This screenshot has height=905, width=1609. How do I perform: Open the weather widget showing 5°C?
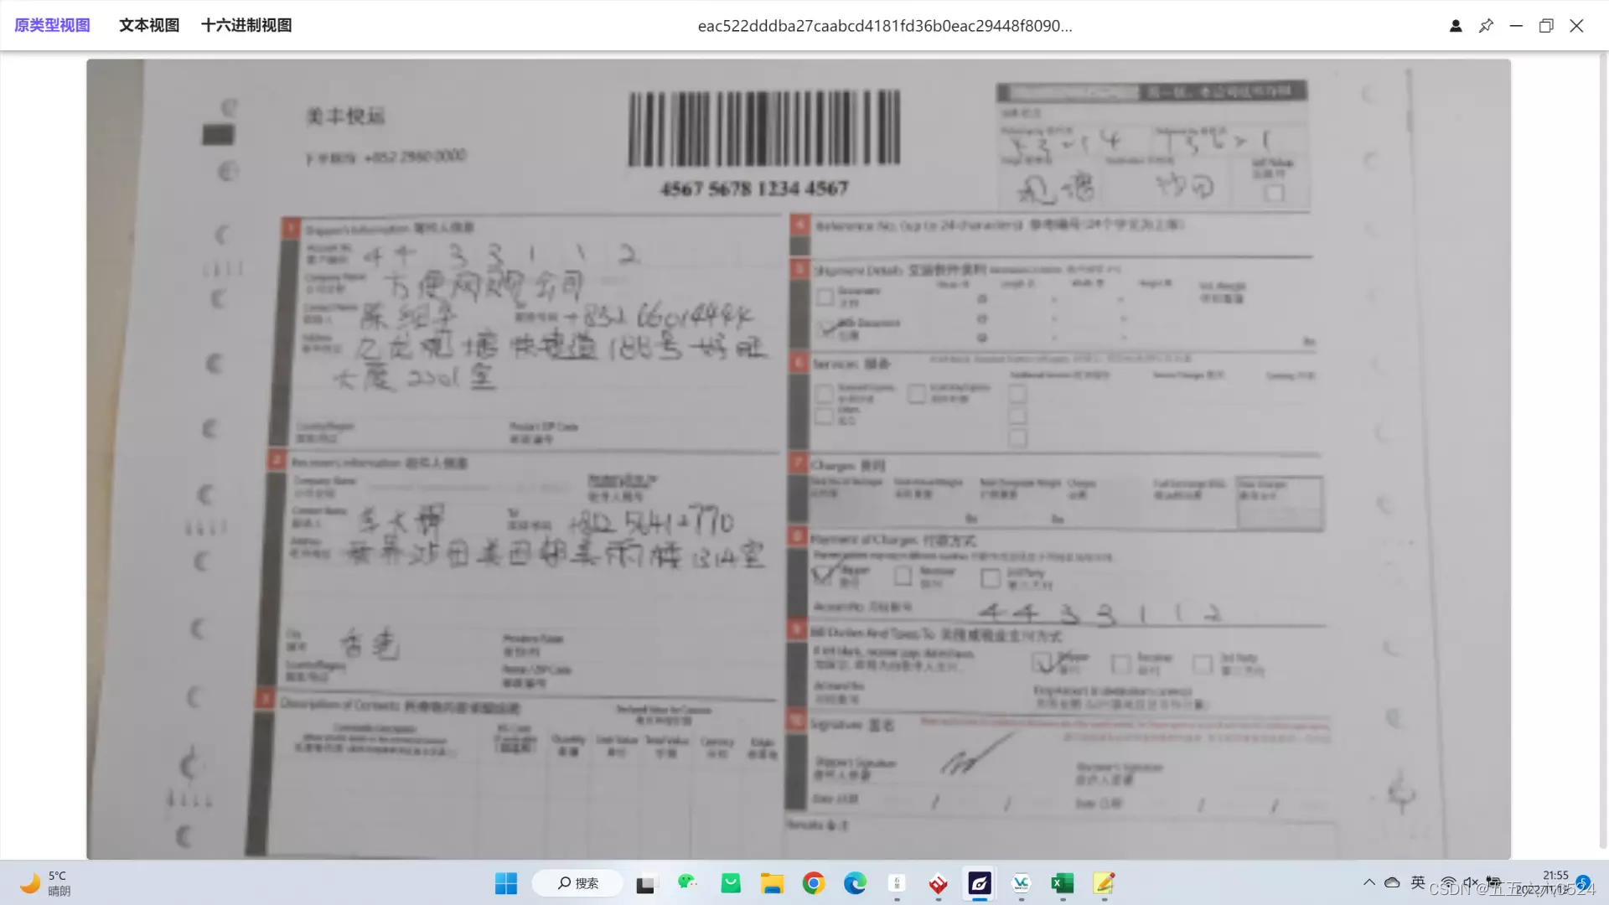[x=46, y=883]
